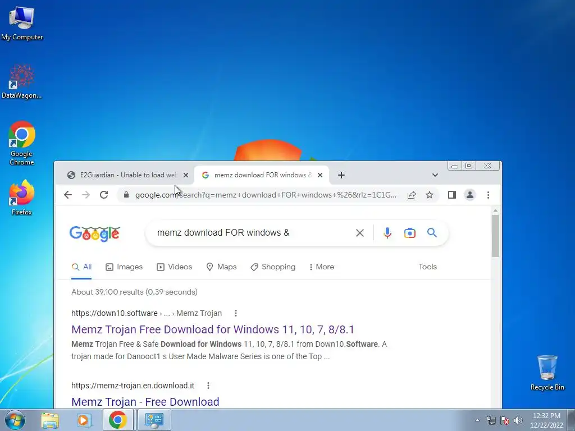The width and height of the screenshot is (575, 431).
Task: Launch Windows Media Player from taskbar
Action: click(84, 420)
